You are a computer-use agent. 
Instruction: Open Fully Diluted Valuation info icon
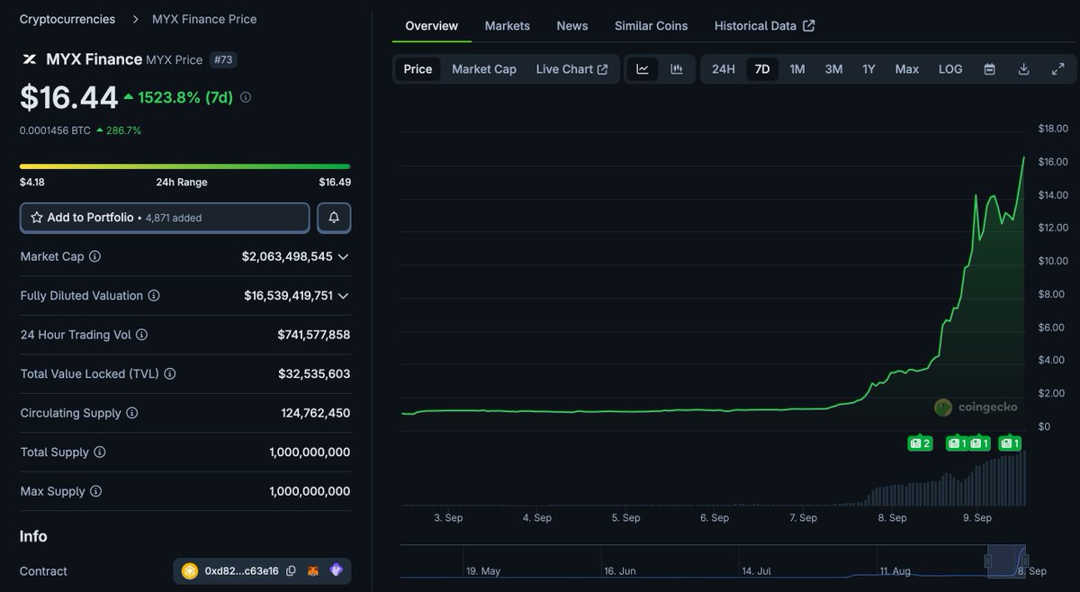pyautogui.click(x=154, y=296)
